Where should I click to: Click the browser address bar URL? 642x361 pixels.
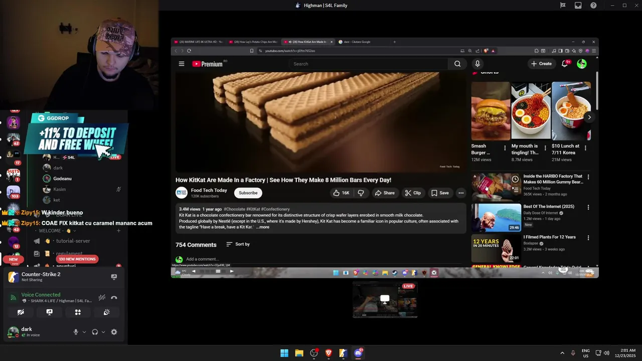pos(290,51)
